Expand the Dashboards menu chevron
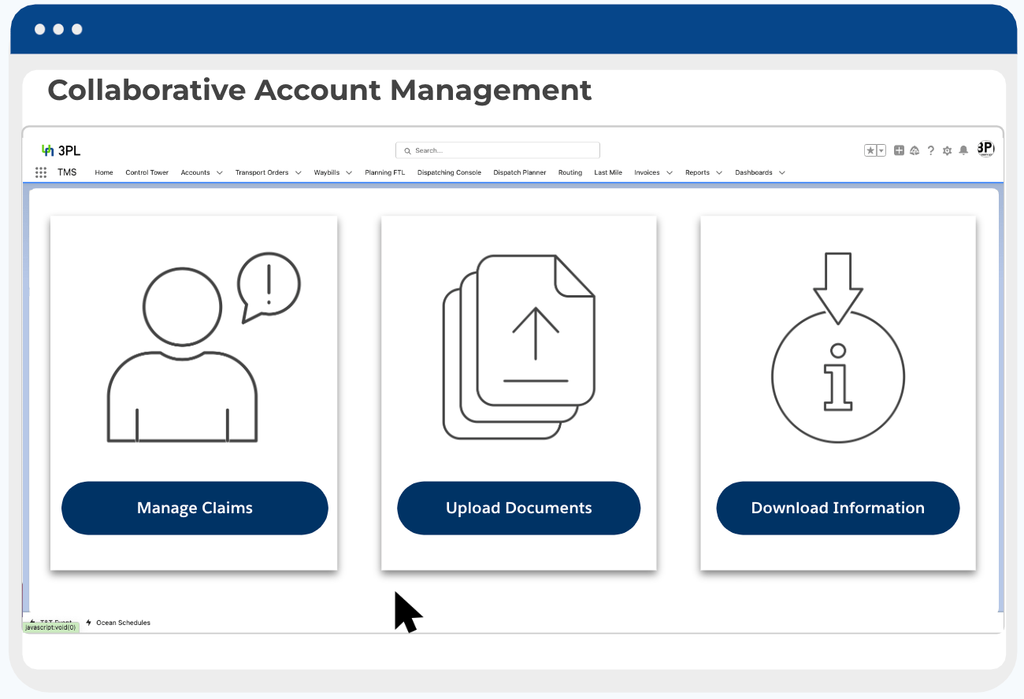Screen dimensions: 1024x699 click(781, 172)
